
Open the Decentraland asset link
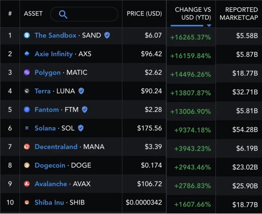tap(56, 147)
